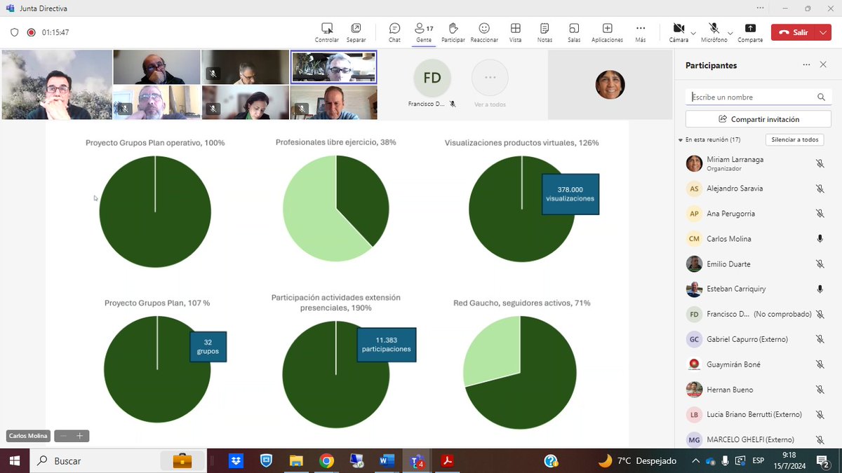Click the 11.383 participaciones callout
Image resolution: width=842 pixels, height=473 pixels.
click(386, 344)
